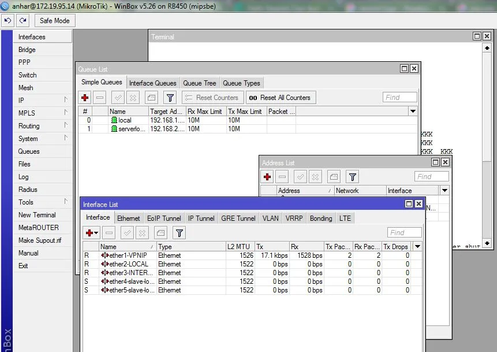This screenshot has width=497, height=352.
Task: Select the ether1-VPNIP interface row
Action: [x=252, y=255]
